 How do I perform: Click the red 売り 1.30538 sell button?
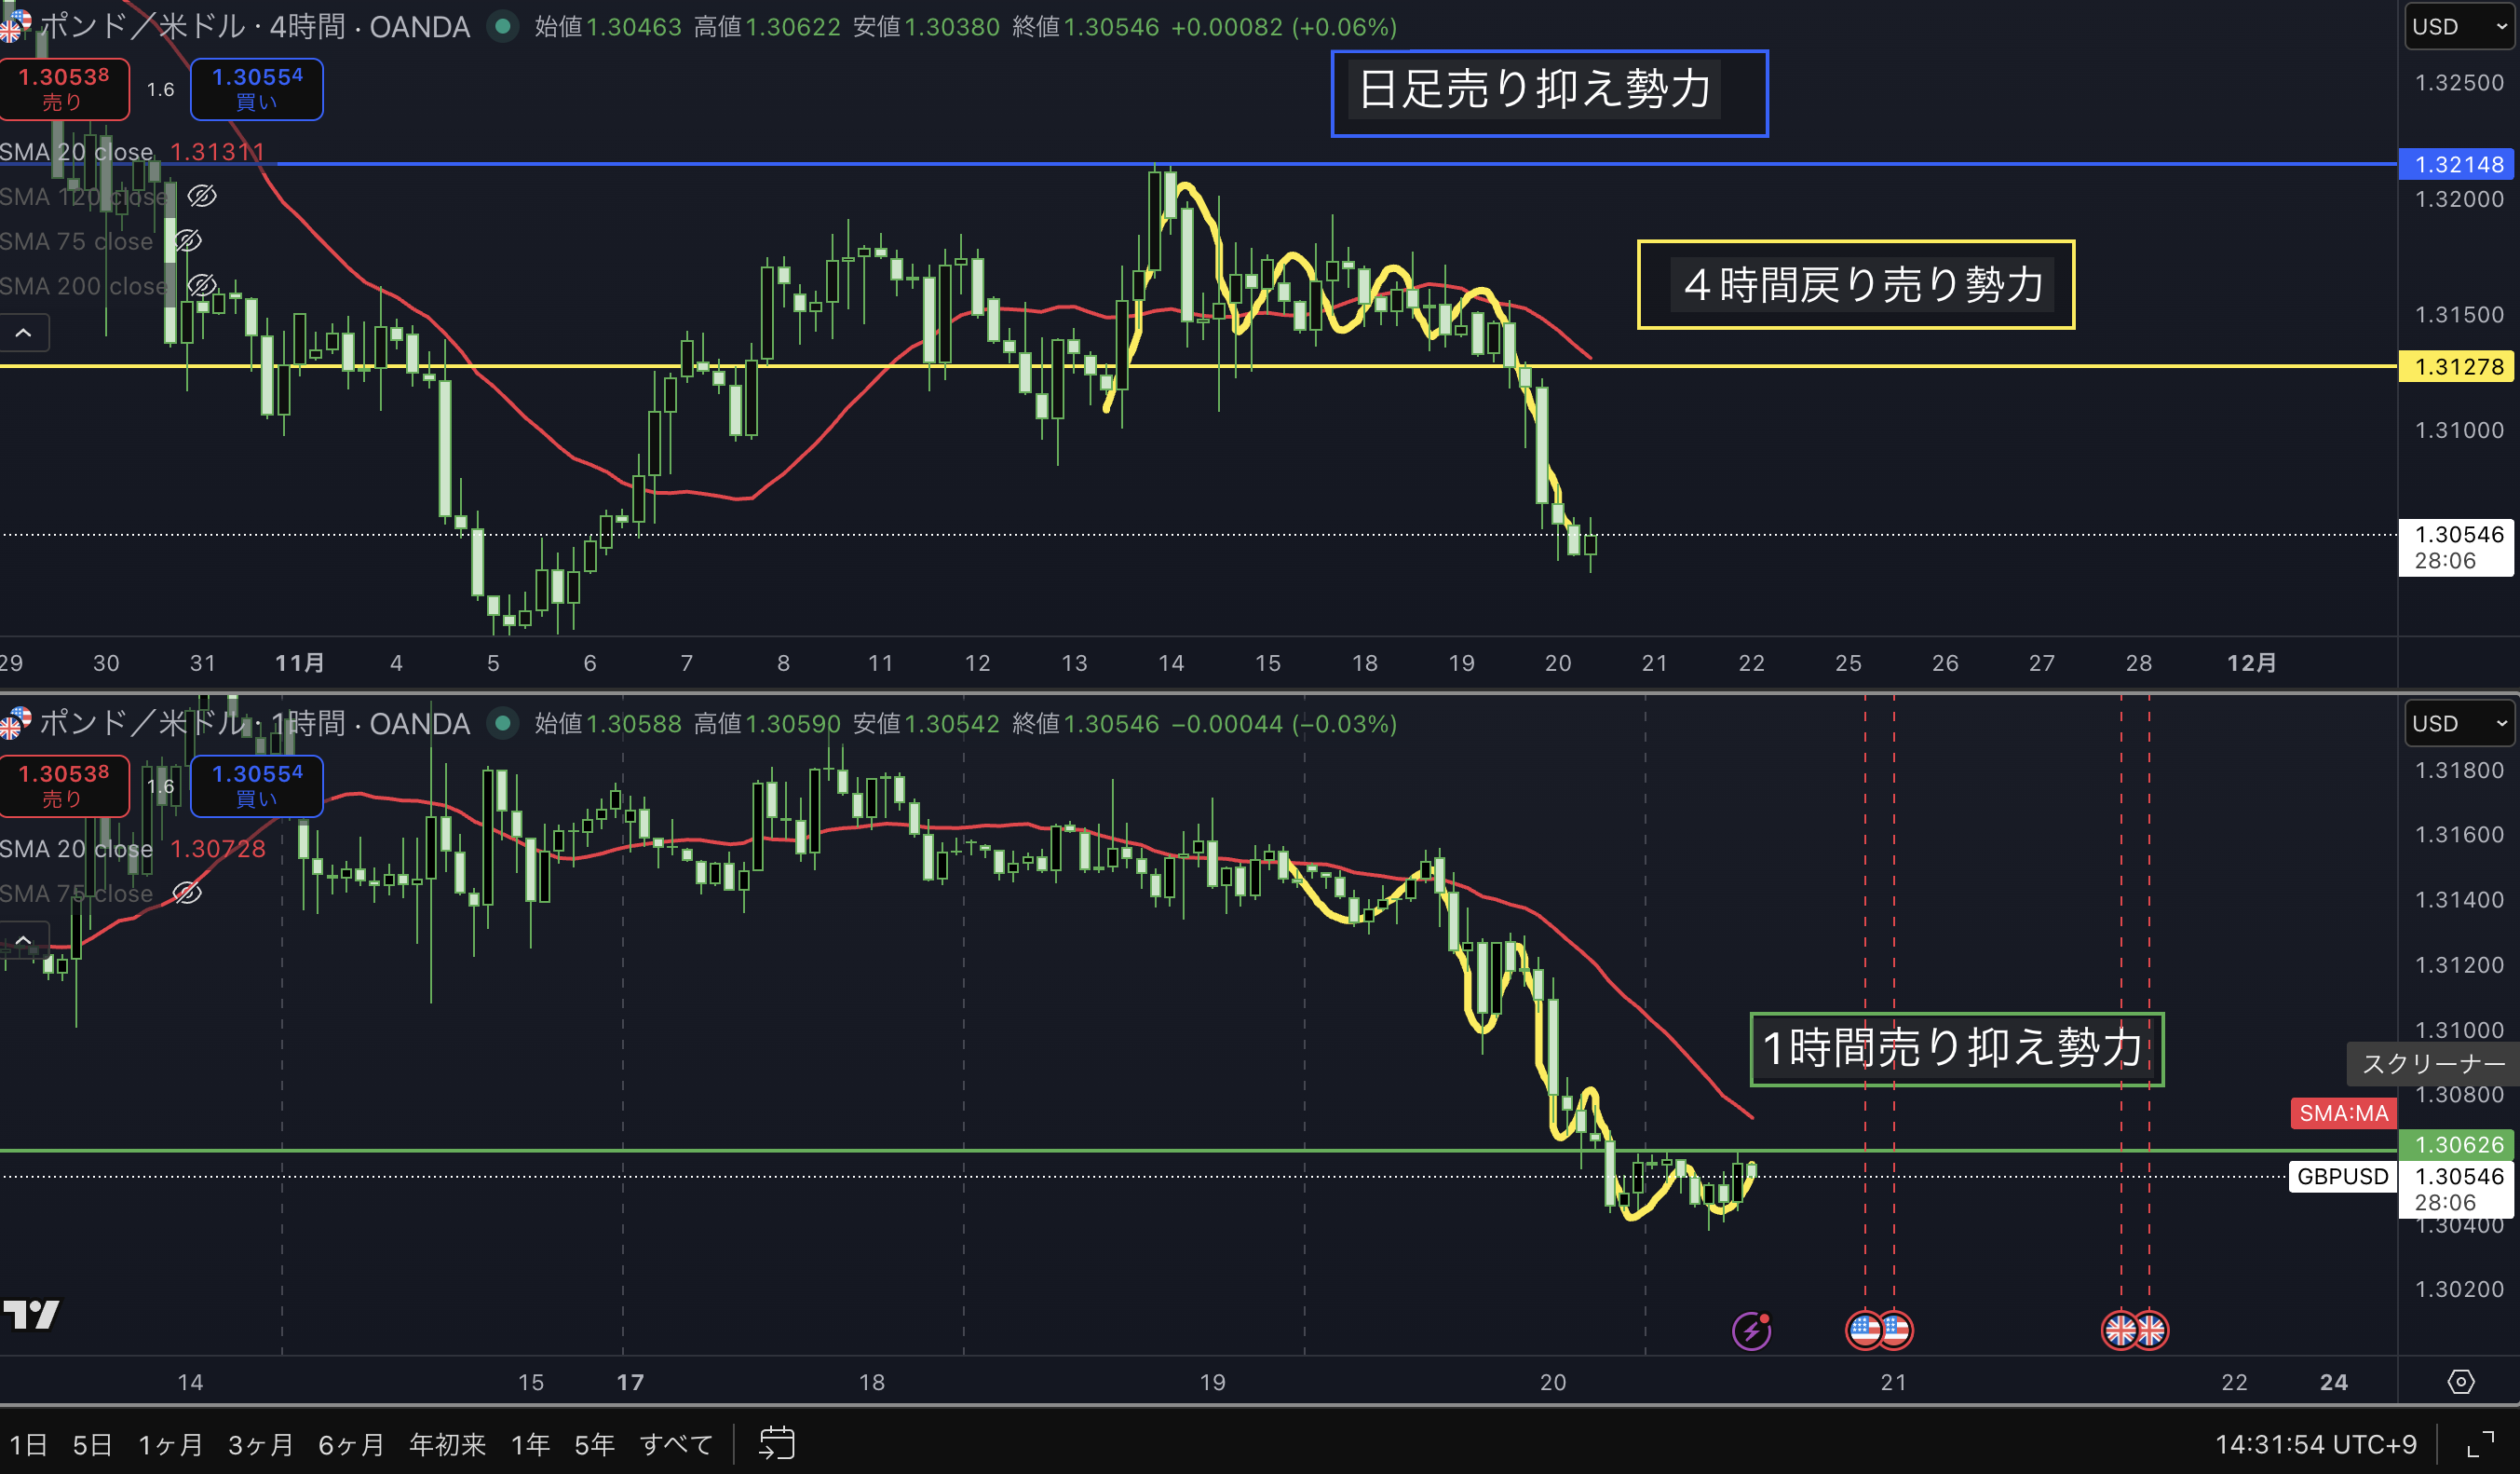(64, 89)
